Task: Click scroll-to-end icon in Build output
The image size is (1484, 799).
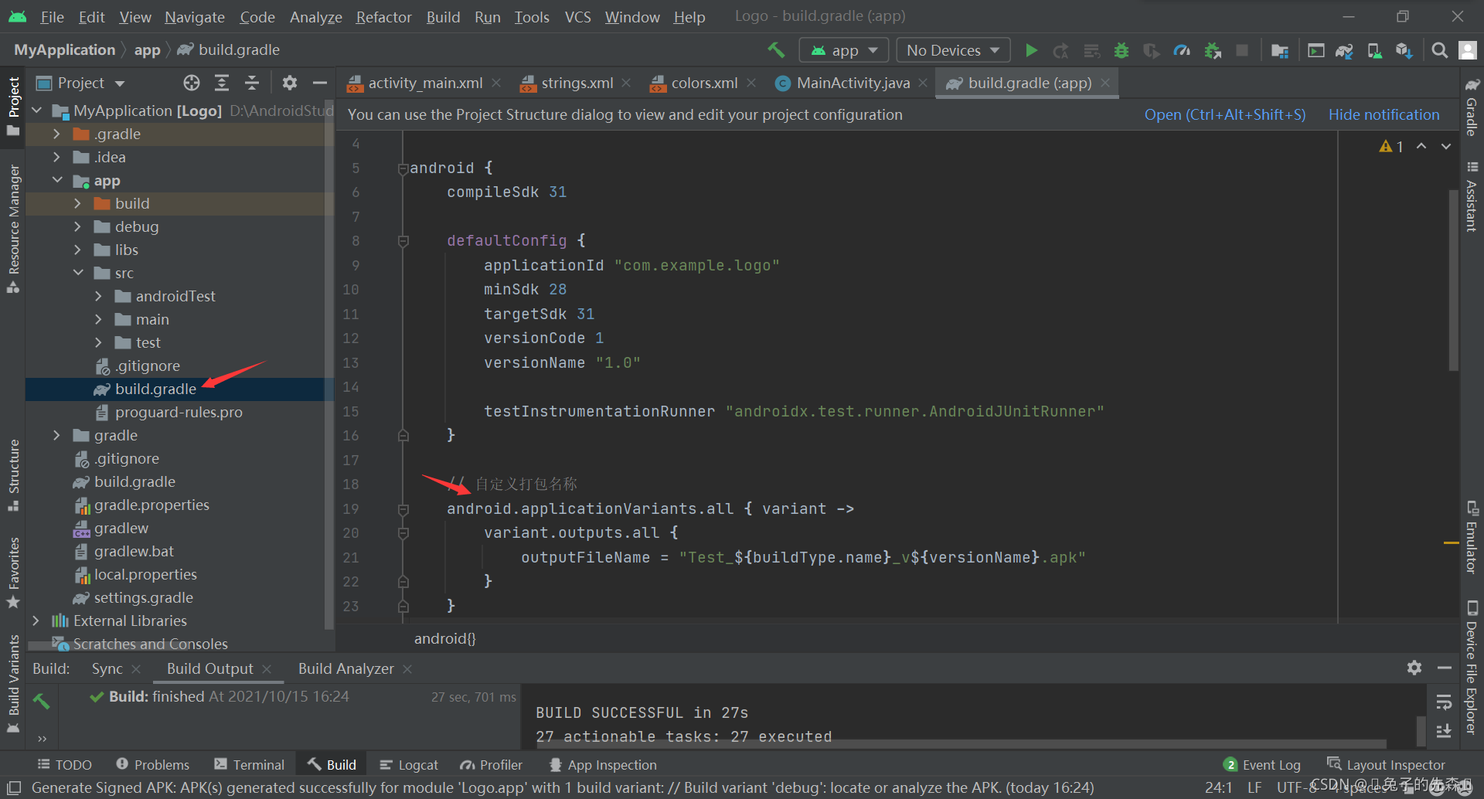Action: click(1444, 730)
